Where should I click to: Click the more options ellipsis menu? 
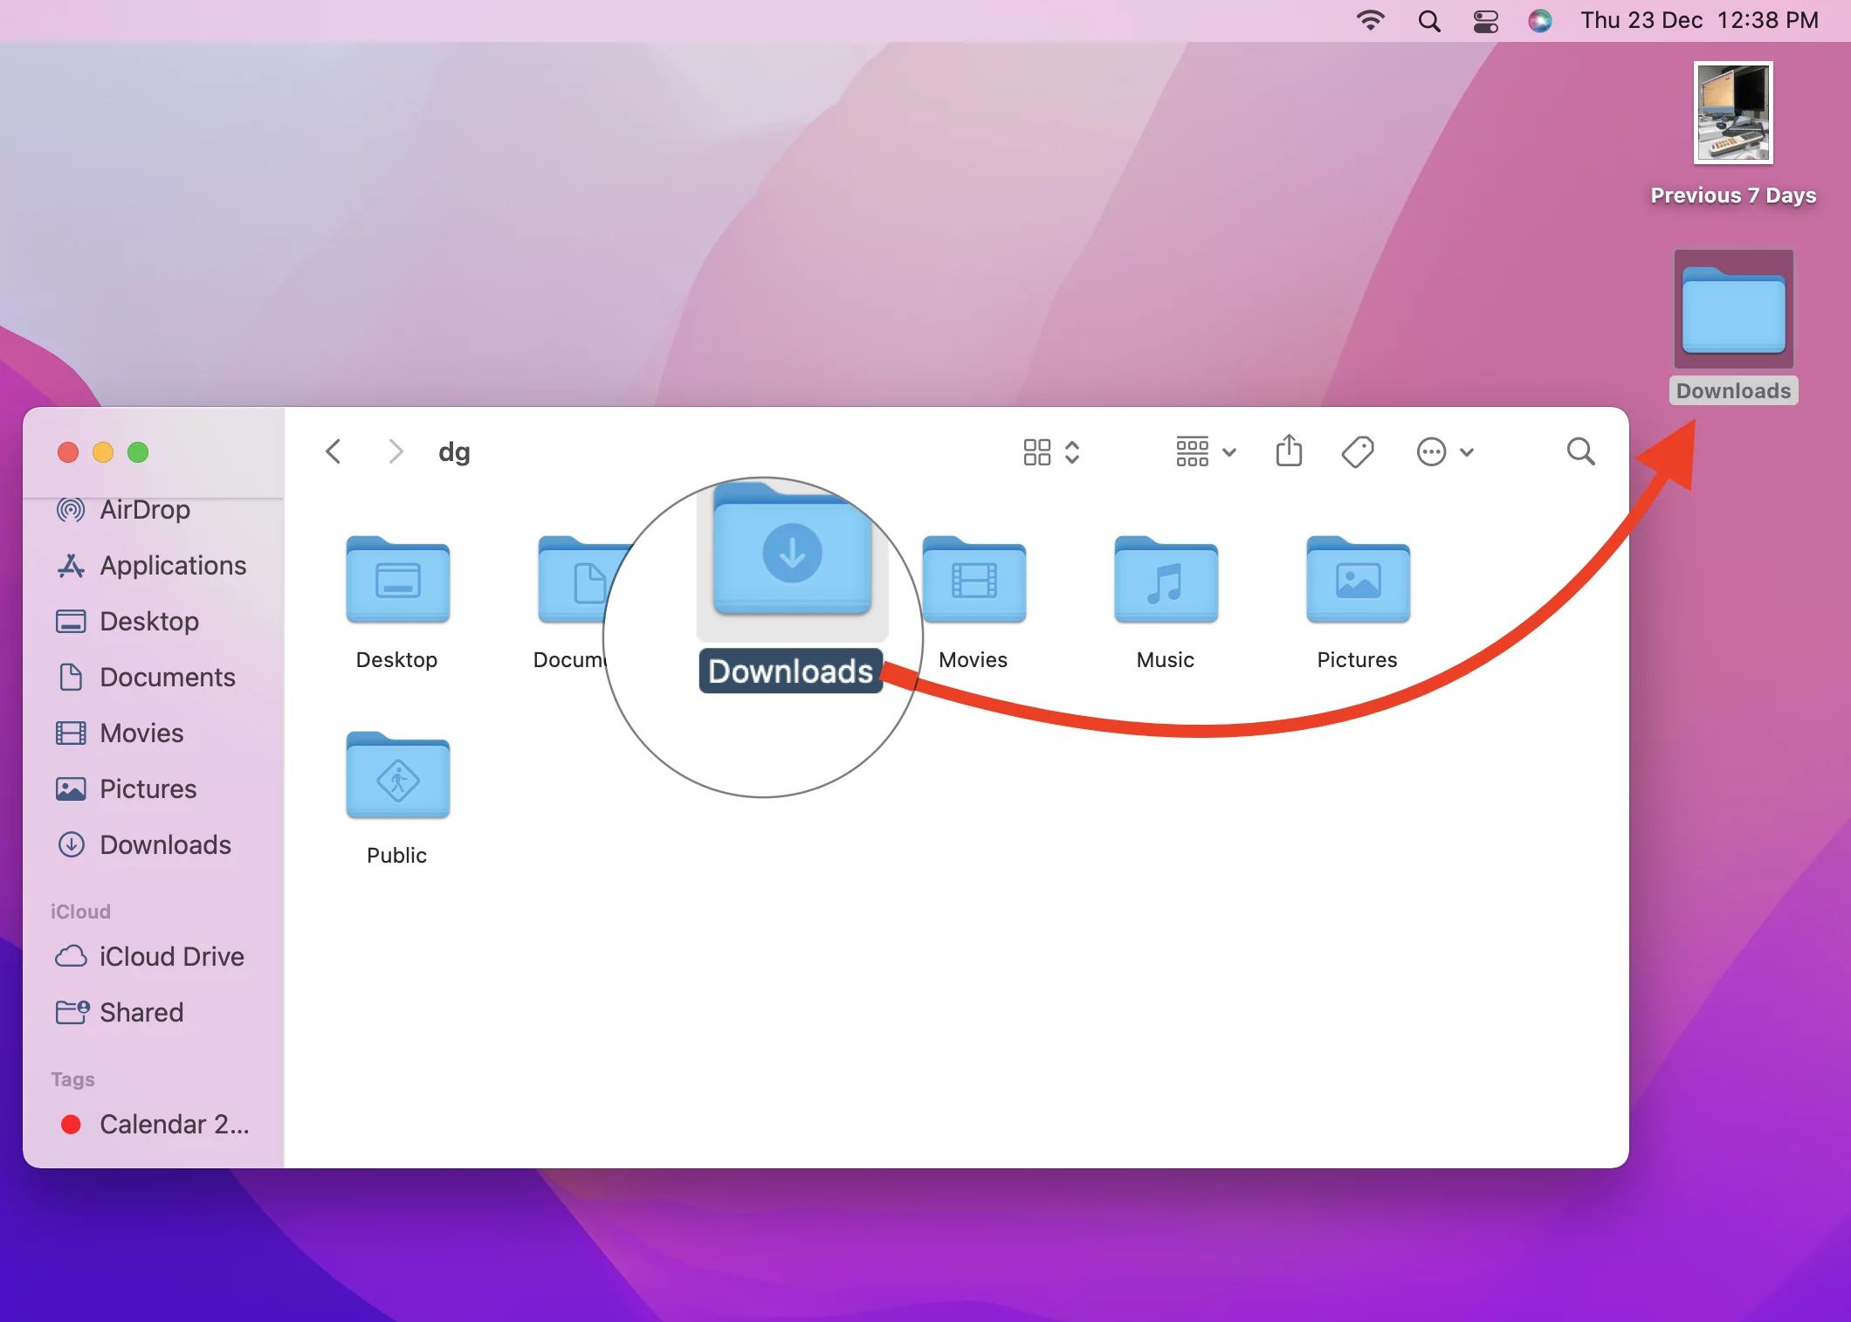coord(1430,451)
